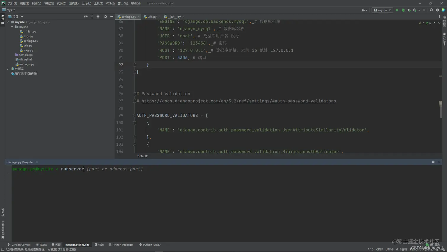
Task: Open IDE settings gear in top toolbar
Action: (438, 10)
